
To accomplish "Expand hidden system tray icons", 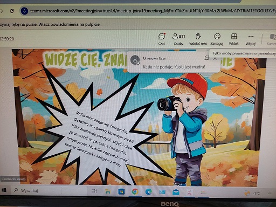I will coord(270,194).
